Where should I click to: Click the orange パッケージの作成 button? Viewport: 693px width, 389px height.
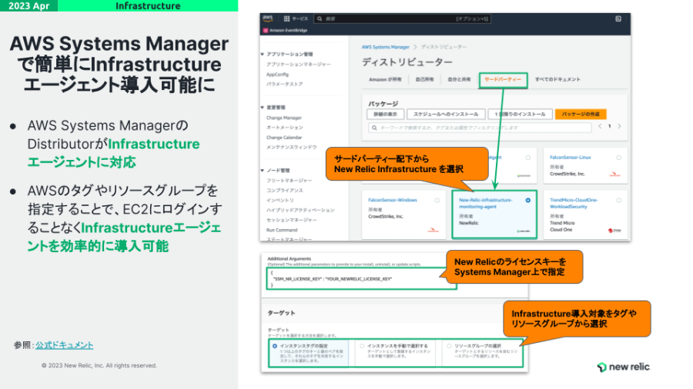coord(581,115)
